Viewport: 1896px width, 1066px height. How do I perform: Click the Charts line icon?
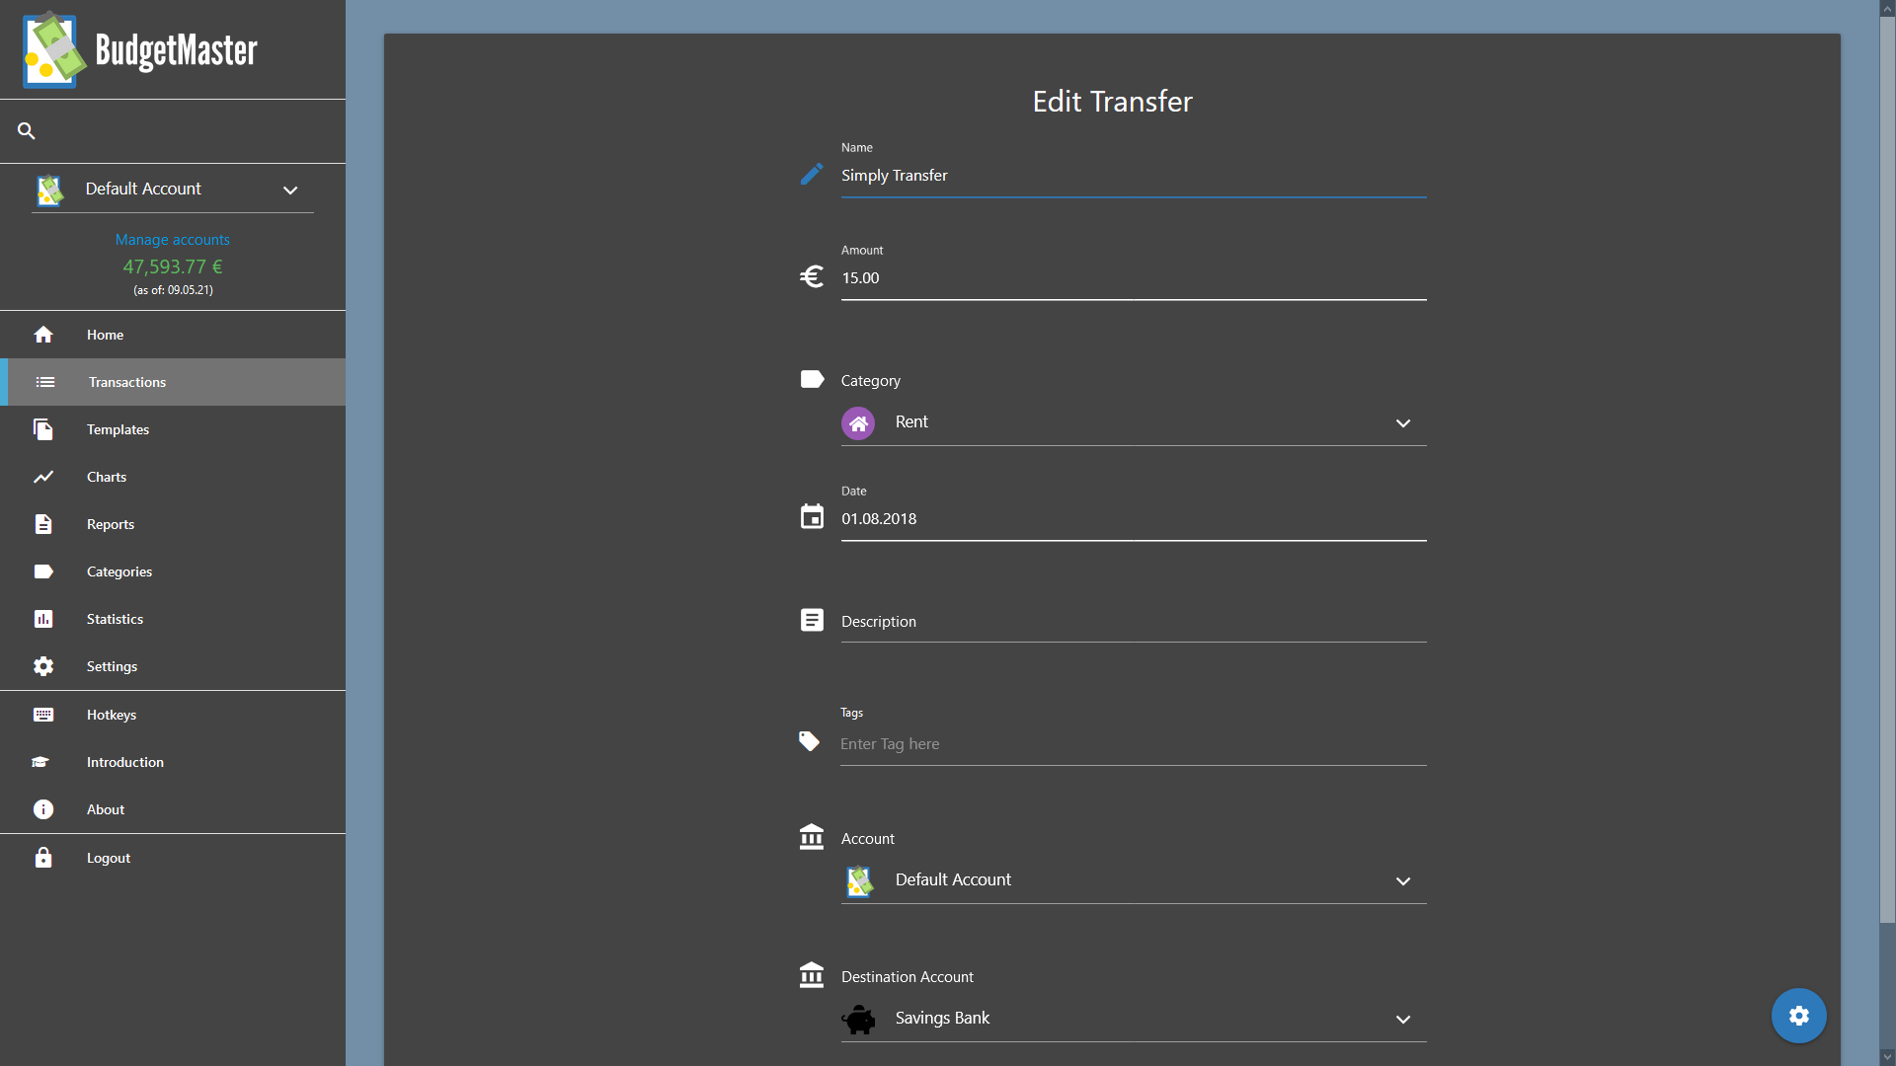coord(43,477)
